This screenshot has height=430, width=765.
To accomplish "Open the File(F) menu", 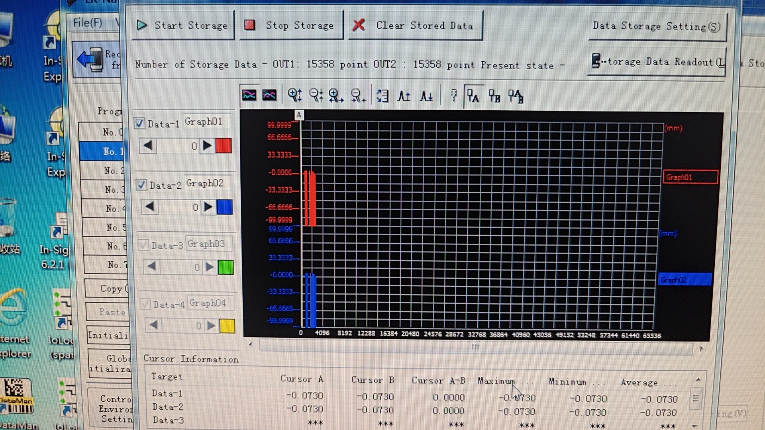I will (87, 23).
